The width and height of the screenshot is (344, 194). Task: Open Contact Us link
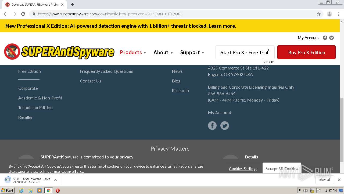[91, 81]
